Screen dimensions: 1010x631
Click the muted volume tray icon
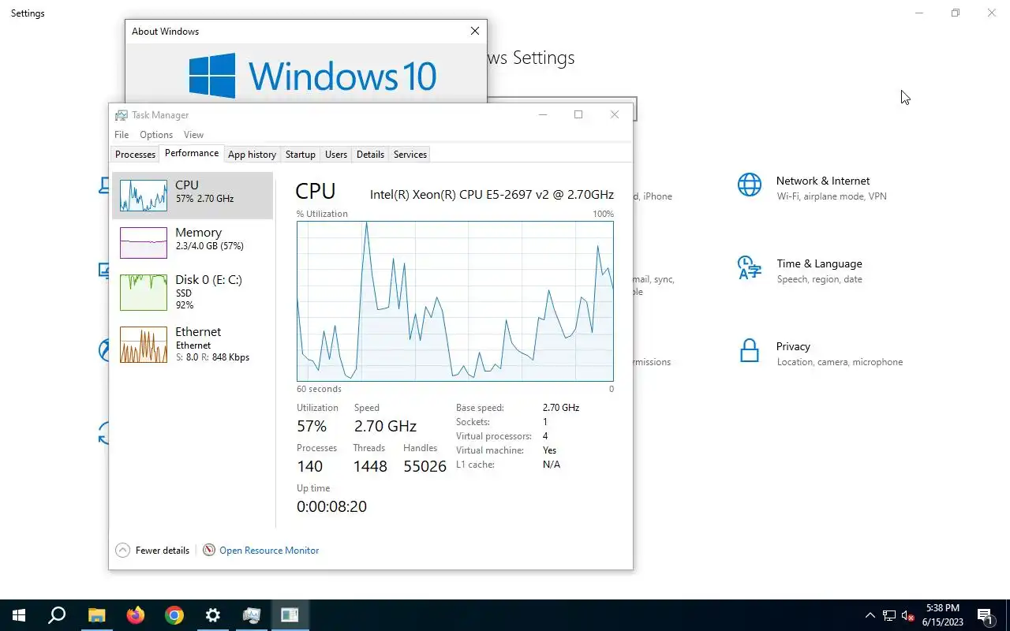pos(907,615)
